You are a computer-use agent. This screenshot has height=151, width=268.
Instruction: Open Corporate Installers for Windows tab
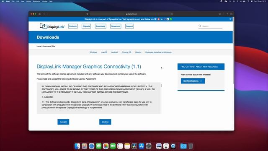[x=158, y=52]
